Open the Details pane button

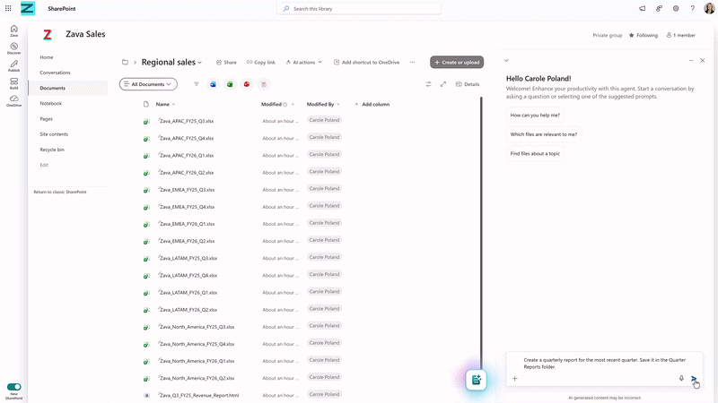pos(468,84)
